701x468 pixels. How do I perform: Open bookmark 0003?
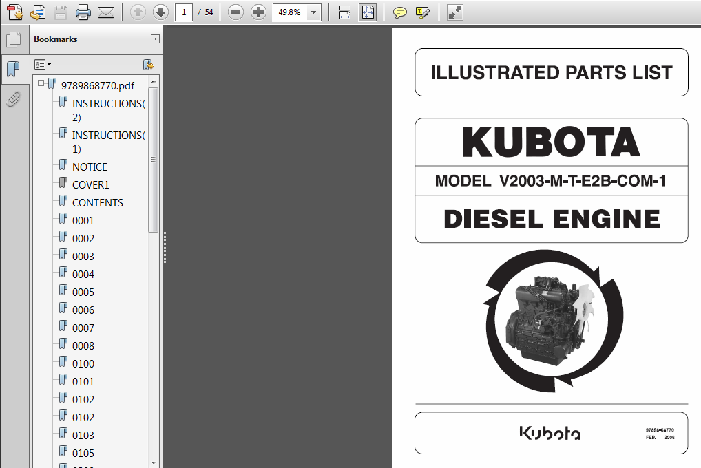point(83,256)
